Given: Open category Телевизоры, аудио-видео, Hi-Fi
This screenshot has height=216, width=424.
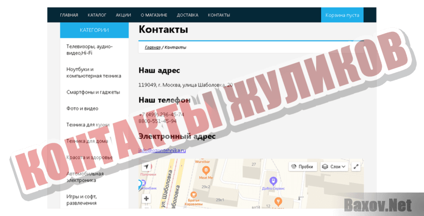Looking at the screenshot, I should point(89,50).
